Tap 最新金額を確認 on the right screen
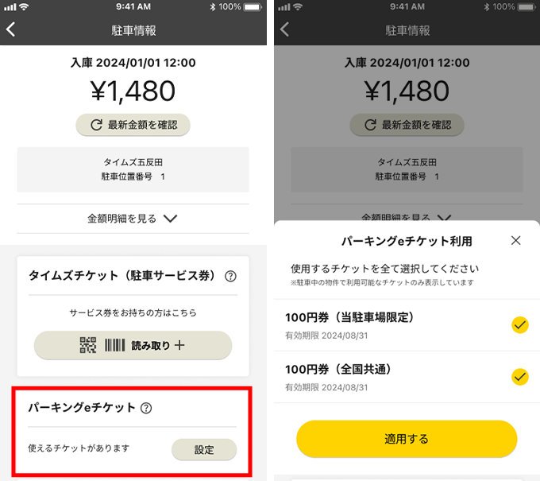Screen dimensions: 540x481 click(x=407, y=125)
